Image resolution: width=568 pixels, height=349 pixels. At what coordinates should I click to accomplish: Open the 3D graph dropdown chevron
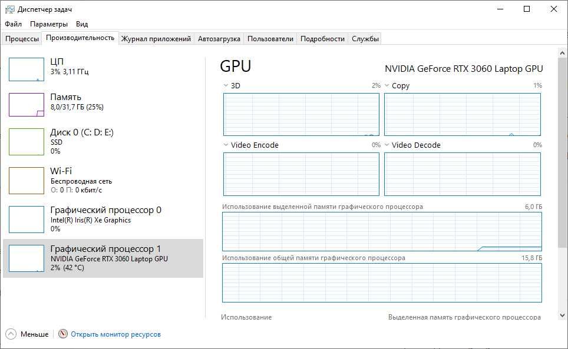pos(226,85)
